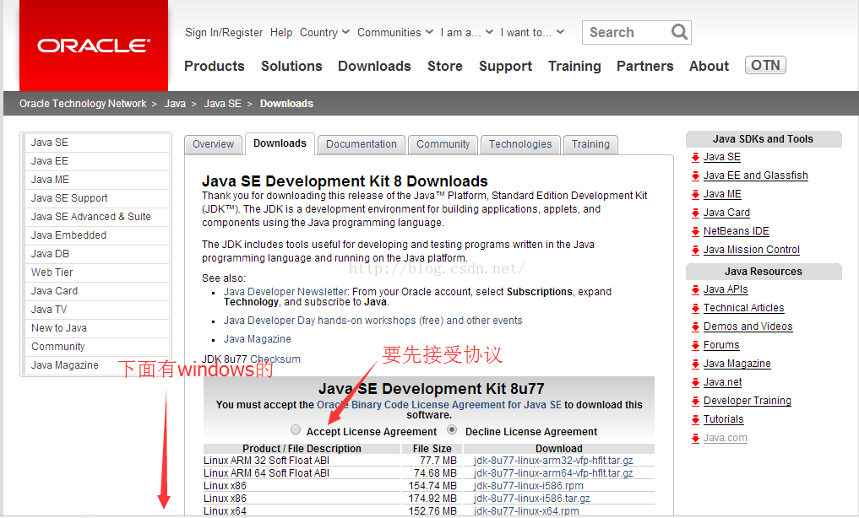The width and height of the screenshot is (859, 518).
Task: Select Java EE in left sidebar
Action: tap(96, 161)
